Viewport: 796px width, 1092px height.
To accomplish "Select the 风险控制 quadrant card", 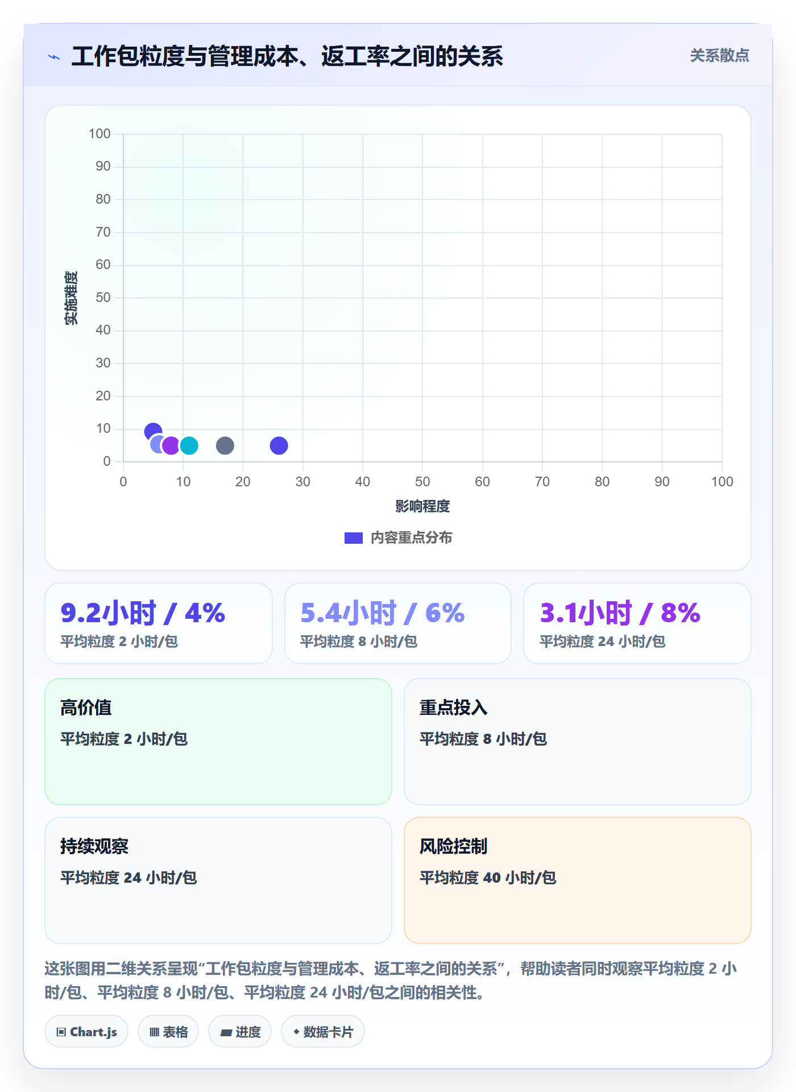I will pyautogui.click(x=578, y=880).
